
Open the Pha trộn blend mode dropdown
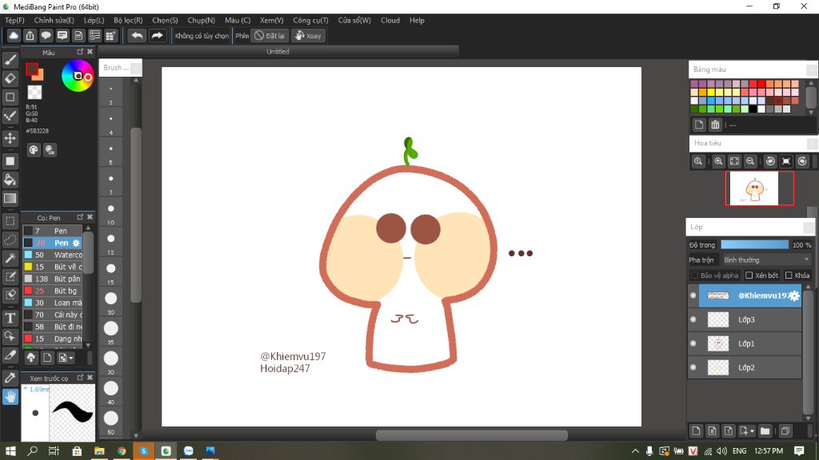[x=765, y=260]
